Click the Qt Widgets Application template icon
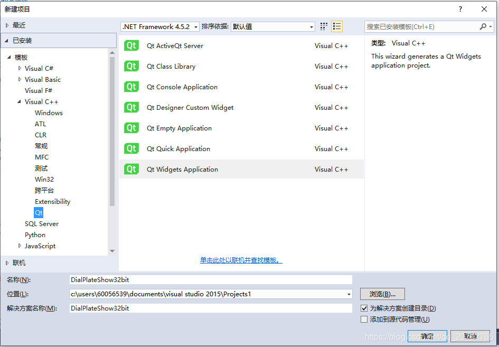499x347 pixels. click(131, 169)
